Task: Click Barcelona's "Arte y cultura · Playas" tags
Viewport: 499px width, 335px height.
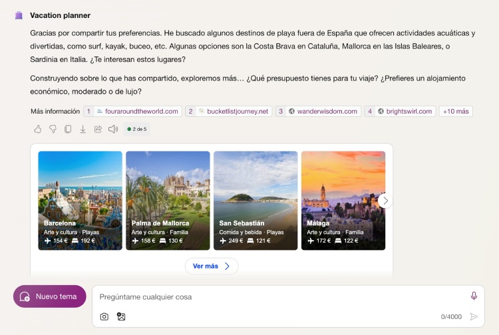Action: click(x=72, y=232)
